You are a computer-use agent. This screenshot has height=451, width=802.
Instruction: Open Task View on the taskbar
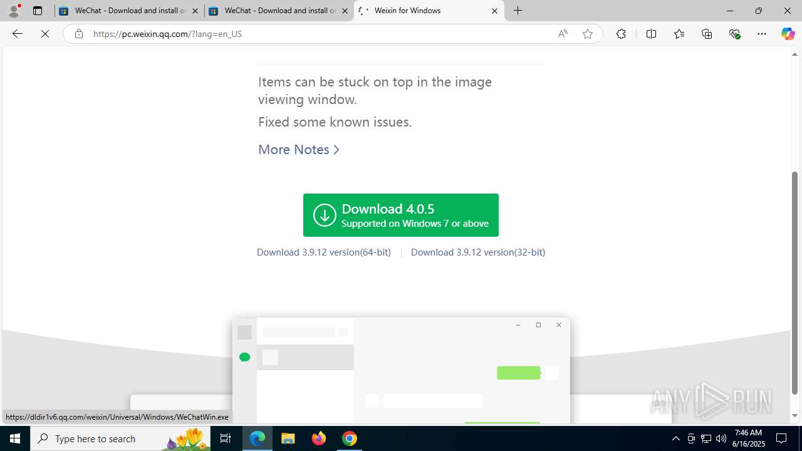point(226,438)
